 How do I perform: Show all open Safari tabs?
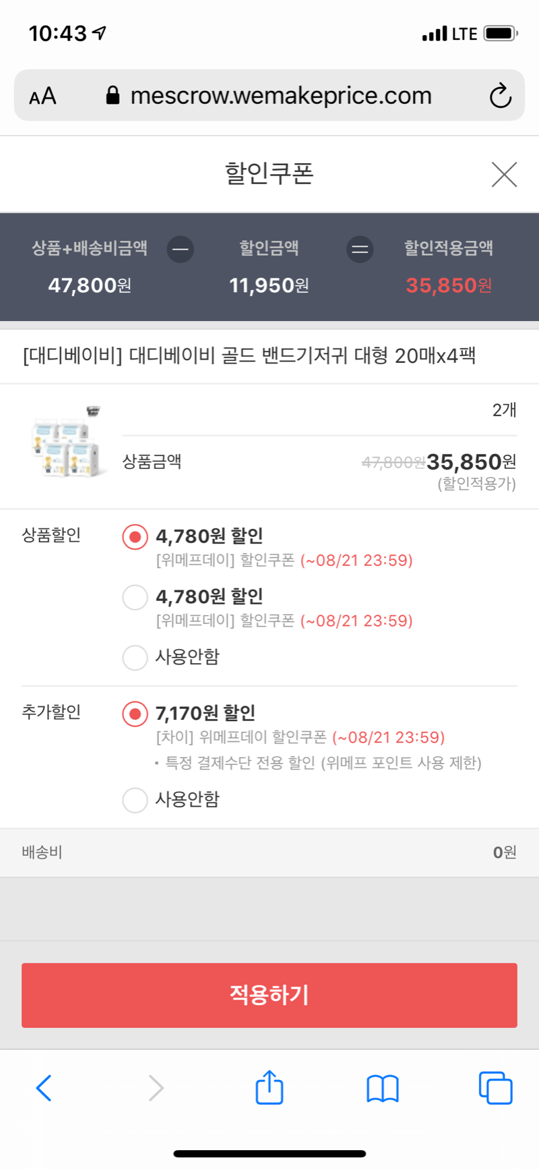point(495,1087)
